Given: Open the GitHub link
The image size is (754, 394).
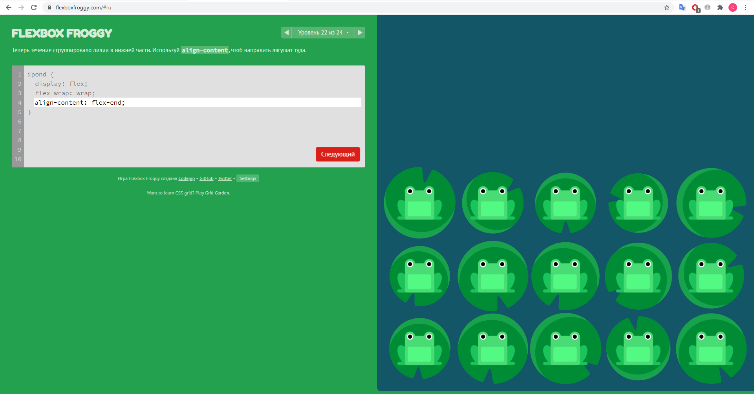Looking at the screenshot, I should coord(207,178).
